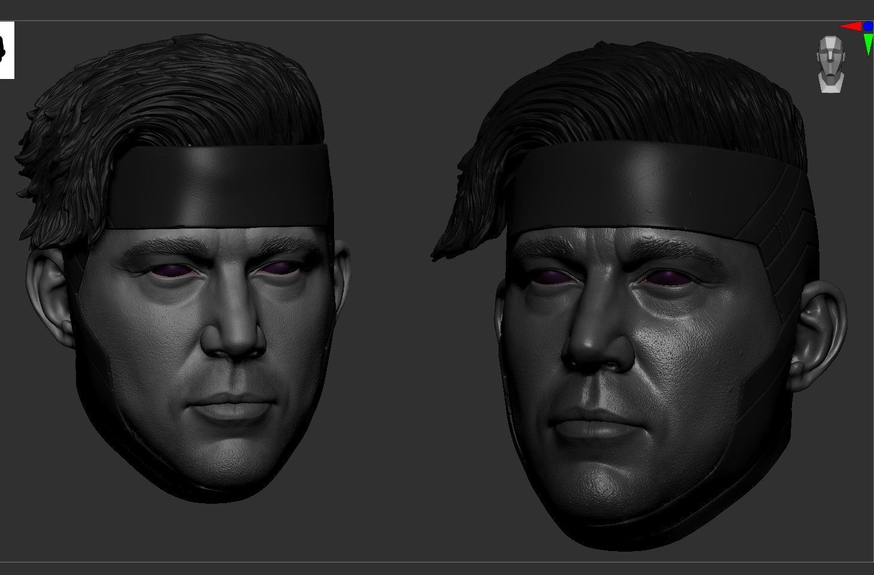Click the red X axis cone
874x575 pixels.
click(x=851, y=26)
